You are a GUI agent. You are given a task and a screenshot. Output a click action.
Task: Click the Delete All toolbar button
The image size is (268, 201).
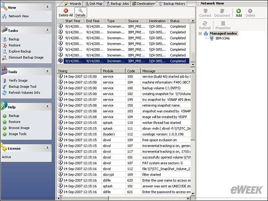66,13
